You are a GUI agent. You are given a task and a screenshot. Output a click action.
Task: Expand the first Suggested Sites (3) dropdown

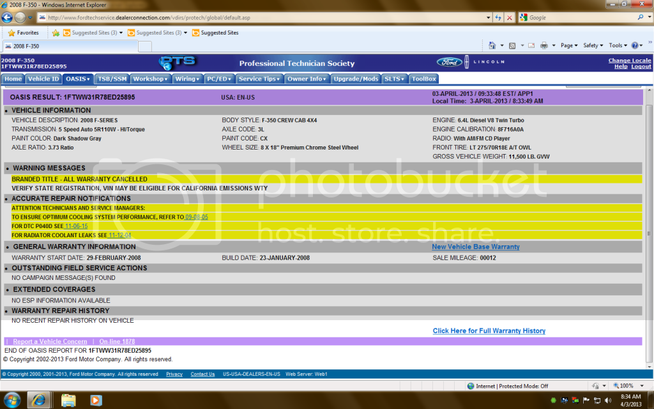[121, 33]
